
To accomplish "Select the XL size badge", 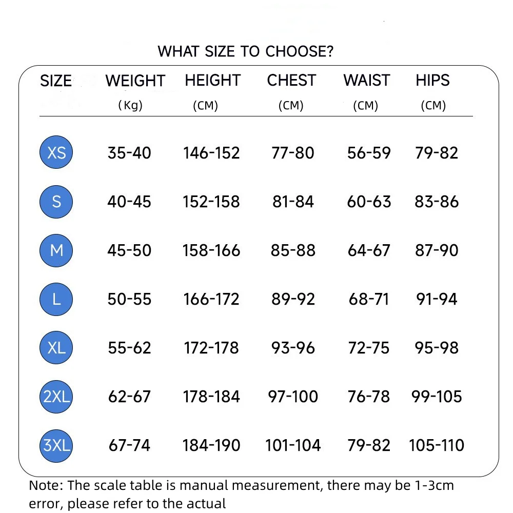I will (x=56, y=348).
